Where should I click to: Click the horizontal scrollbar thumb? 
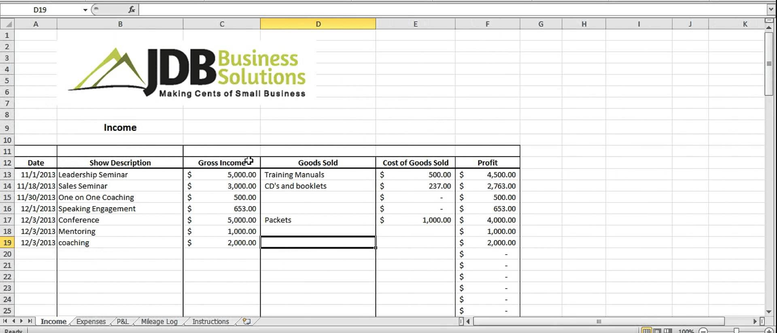[x=599, y=321]
